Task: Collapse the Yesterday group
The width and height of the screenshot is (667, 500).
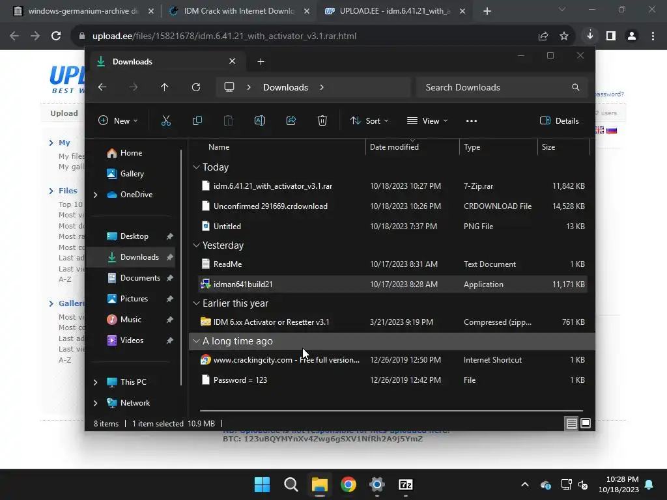Action: (196, 245)
